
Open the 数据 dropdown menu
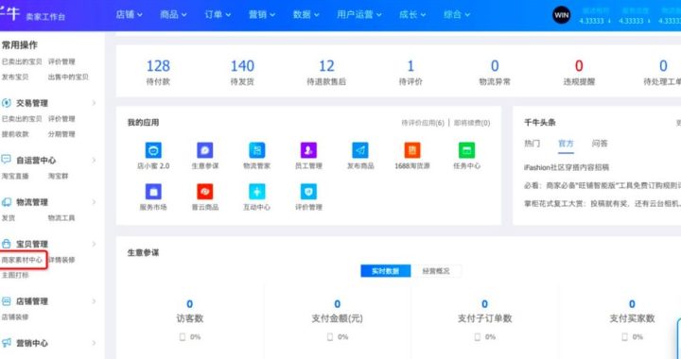(x=306, y=15)
